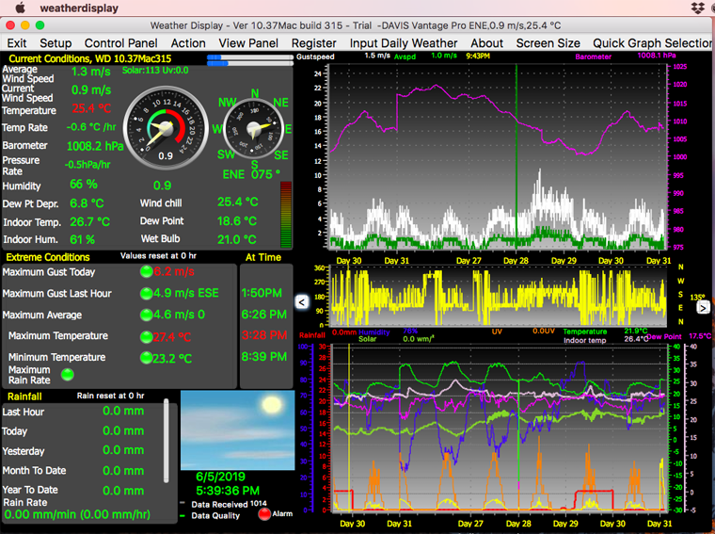This screenshot has width=715, height=534.
Task: Click the 6/5/2019 date display
Action: [x=221, y=477]
